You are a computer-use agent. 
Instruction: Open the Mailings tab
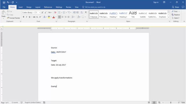(59, 7)
